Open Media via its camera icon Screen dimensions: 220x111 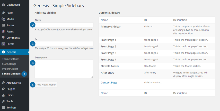3,19
